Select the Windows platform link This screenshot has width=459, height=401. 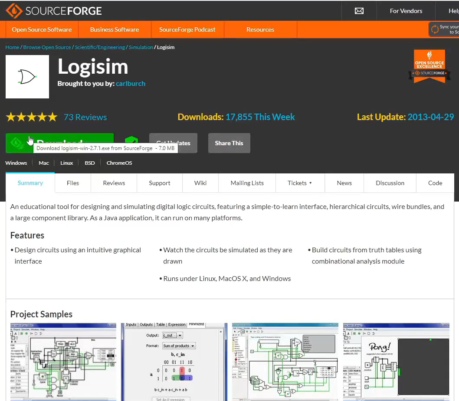pos(16,163)
